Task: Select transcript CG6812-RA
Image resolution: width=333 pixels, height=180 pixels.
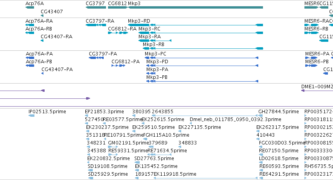Action: pos(122,29)
